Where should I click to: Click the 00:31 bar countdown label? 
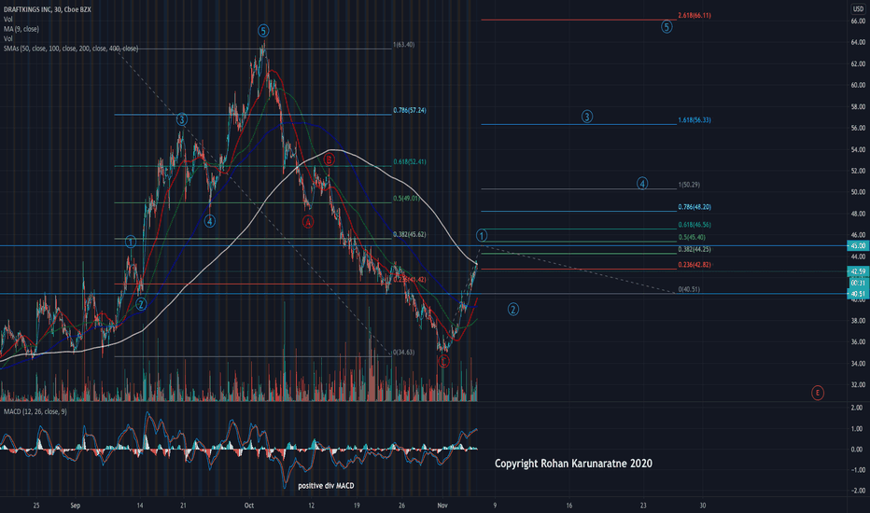click(858, 283)
